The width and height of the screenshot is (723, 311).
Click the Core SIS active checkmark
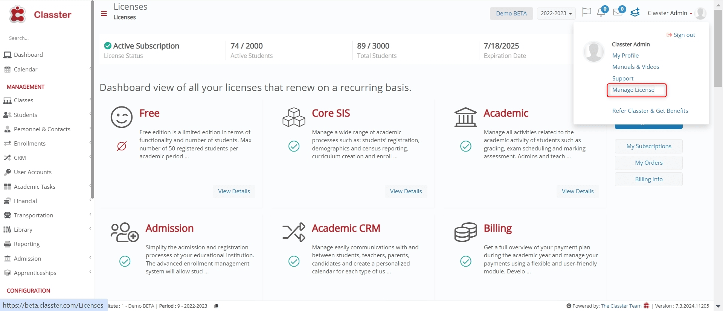[x=294, y=146]
